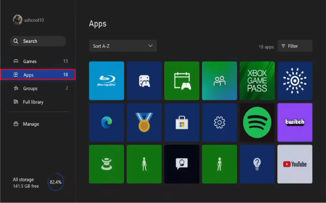Expand the Sort A-Z dropdown

coord(123,46)
